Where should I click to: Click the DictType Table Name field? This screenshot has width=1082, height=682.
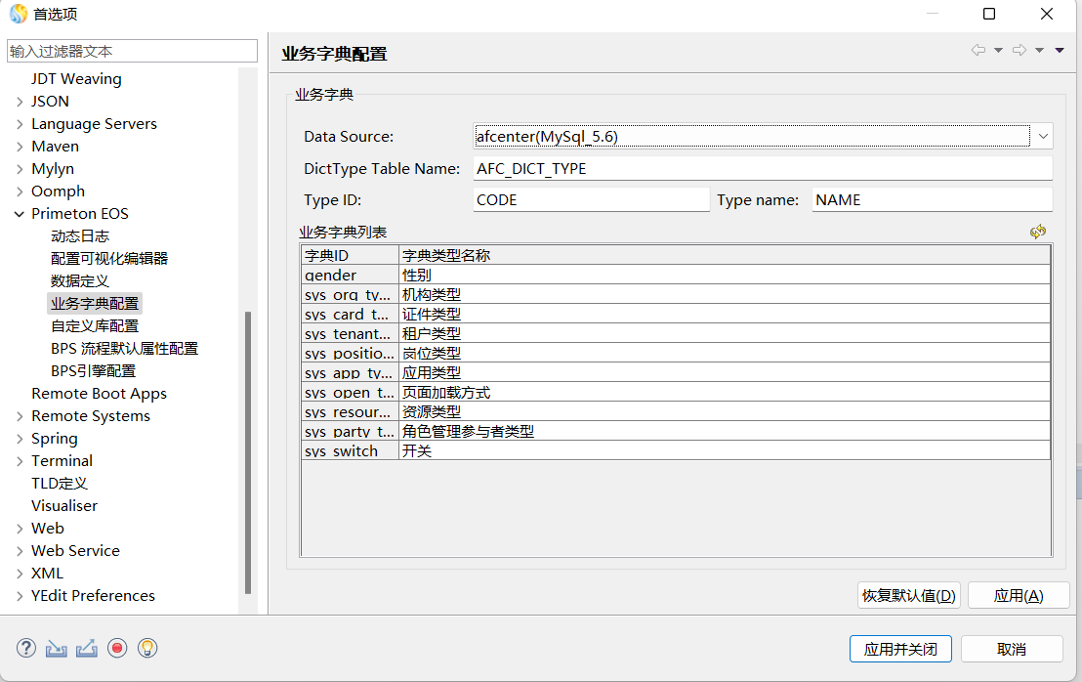pos(762,168)
